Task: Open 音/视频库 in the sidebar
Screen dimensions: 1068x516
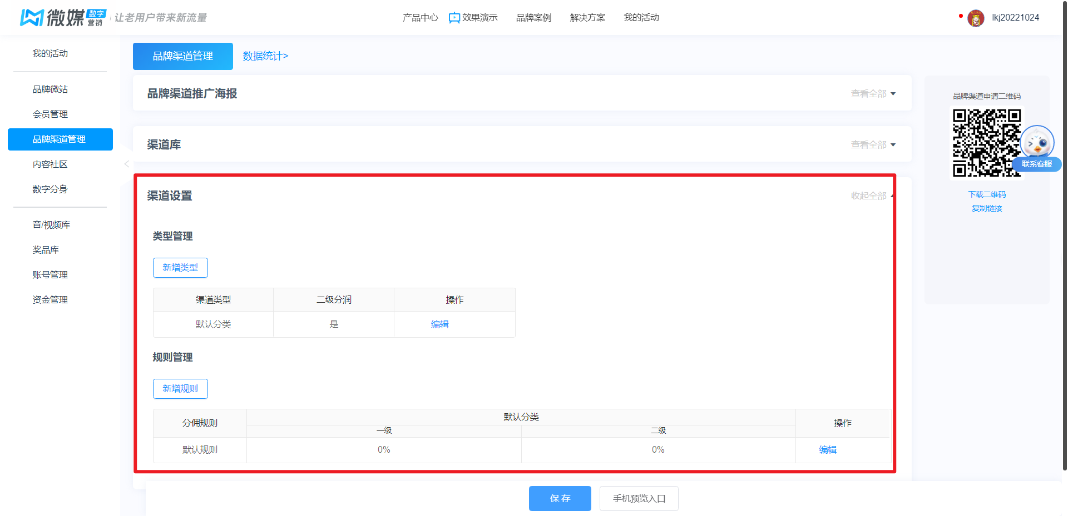Action: [51, 225]
